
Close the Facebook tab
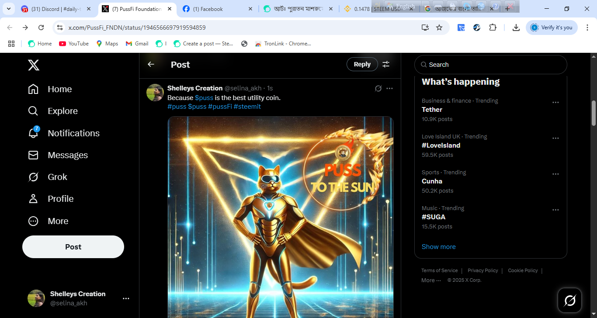[x=250, y=9]
